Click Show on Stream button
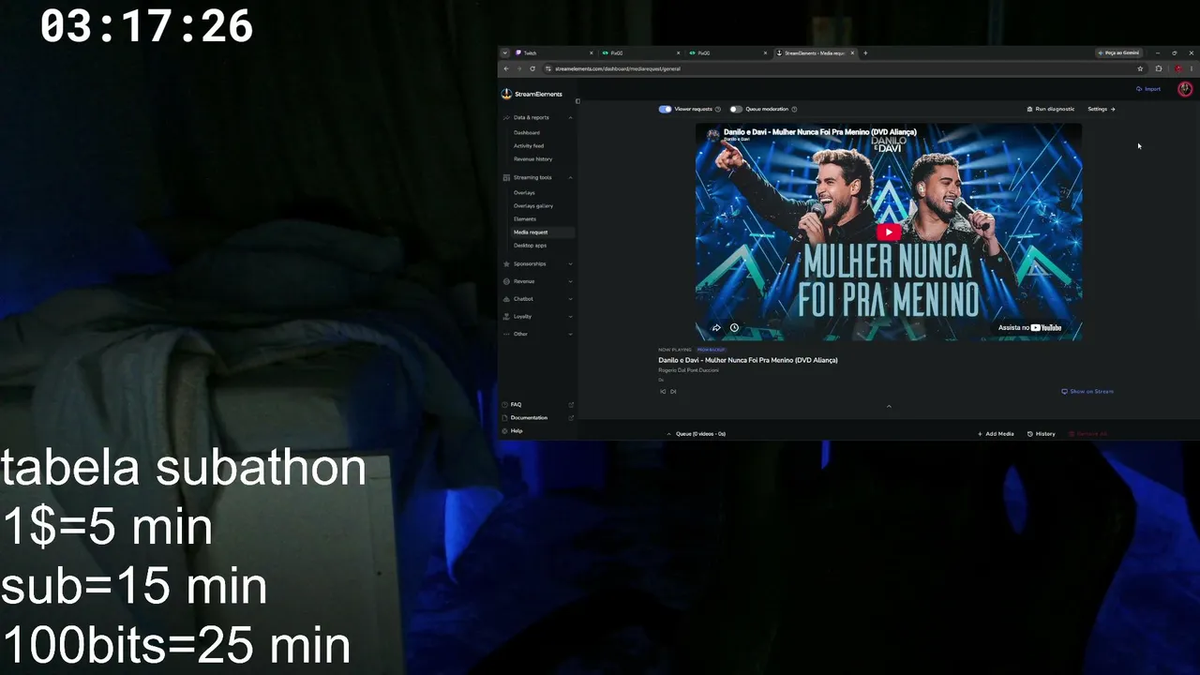The width and height of the screenshot is (1200, 675). point(1087,391)
